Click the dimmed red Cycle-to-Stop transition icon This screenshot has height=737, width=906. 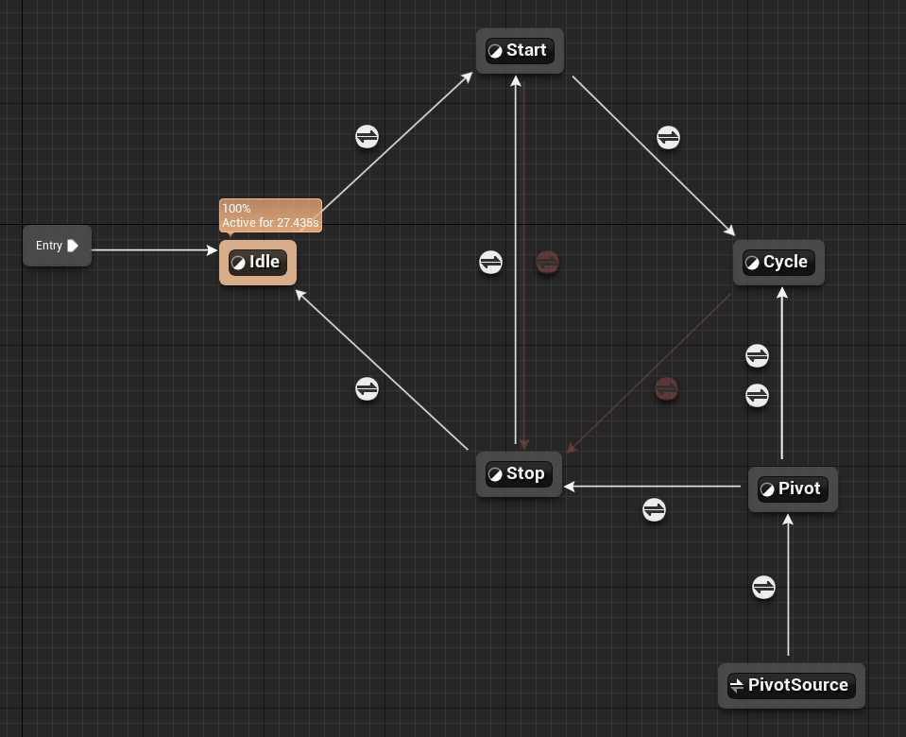coord(667,388)
